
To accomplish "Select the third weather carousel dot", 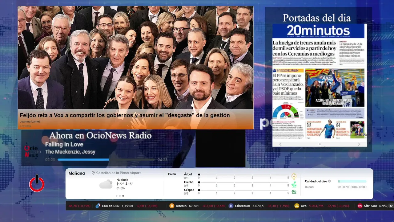I will (123, 196).
